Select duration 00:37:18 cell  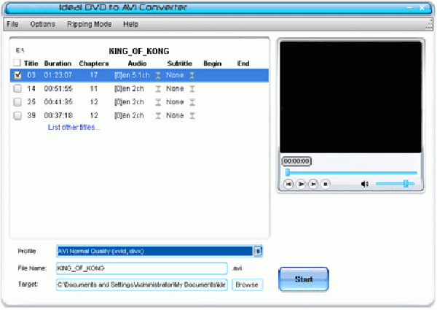click(58, 115)
